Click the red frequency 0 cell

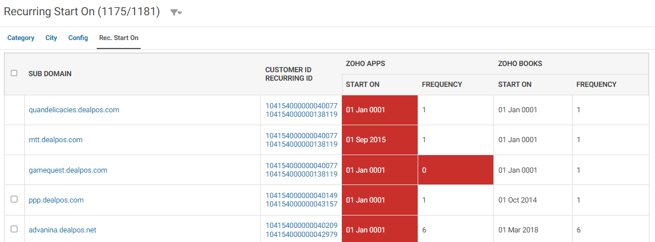[456, 170]
